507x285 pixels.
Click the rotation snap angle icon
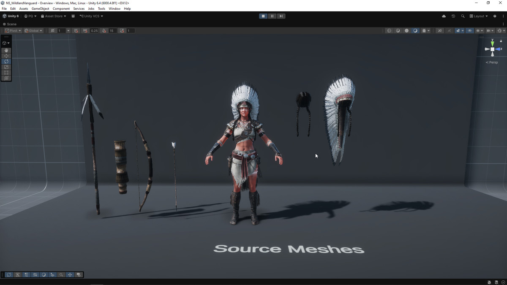coord(104,31)
